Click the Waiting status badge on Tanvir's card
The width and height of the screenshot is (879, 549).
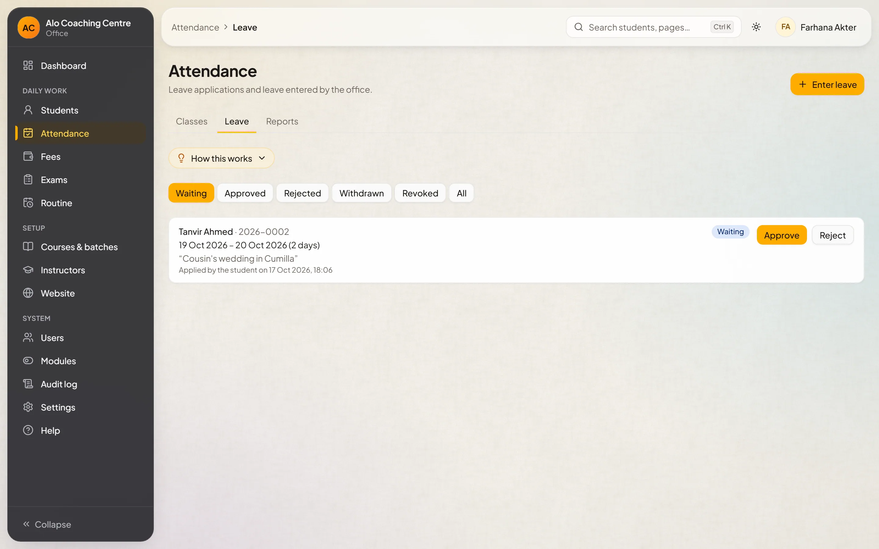point(730,232)
